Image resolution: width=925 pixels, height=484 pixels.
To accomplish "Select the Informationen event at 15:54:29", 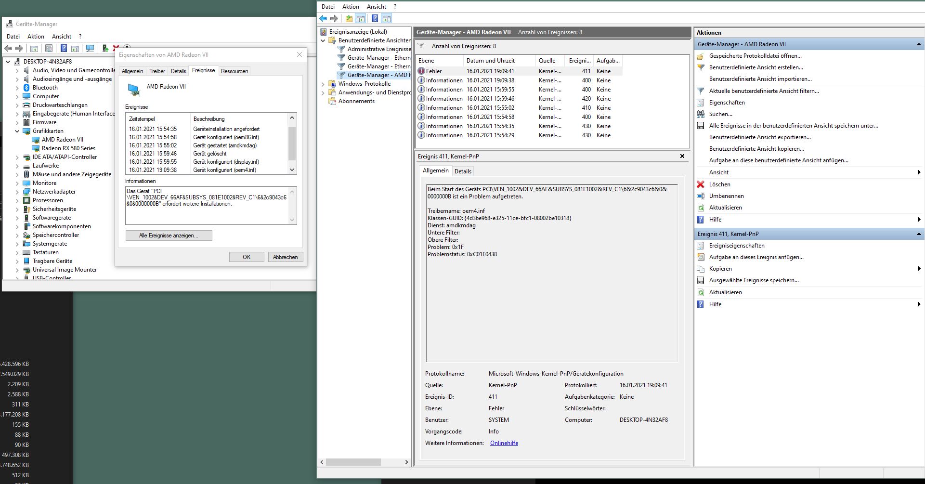I will pos(519,135).
